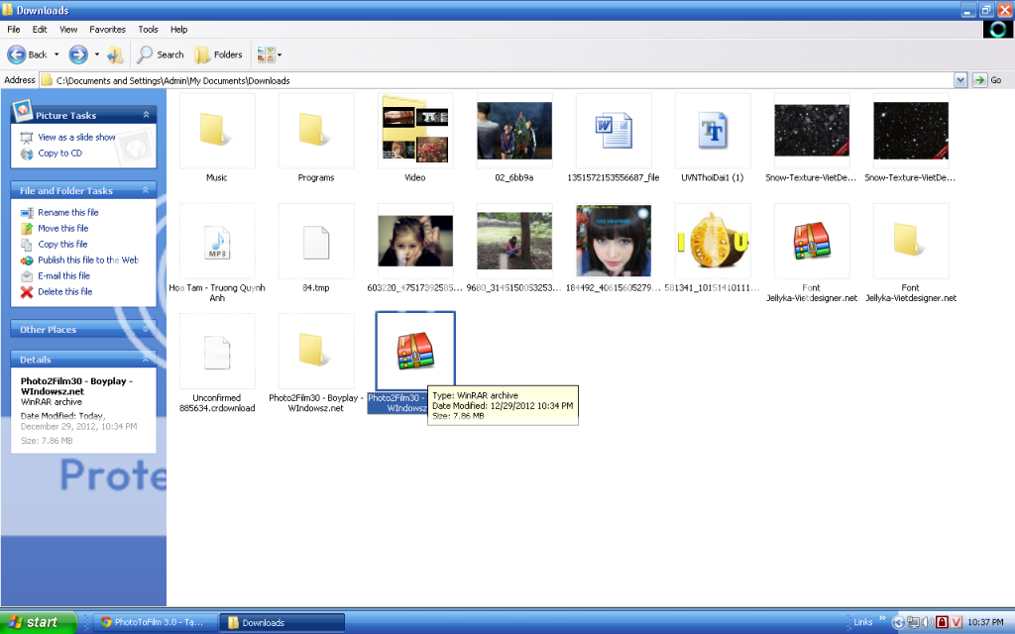Select the Music folder
Image resolution: width=1015 pixels, height=634 pixels.
tap(217, 137)
